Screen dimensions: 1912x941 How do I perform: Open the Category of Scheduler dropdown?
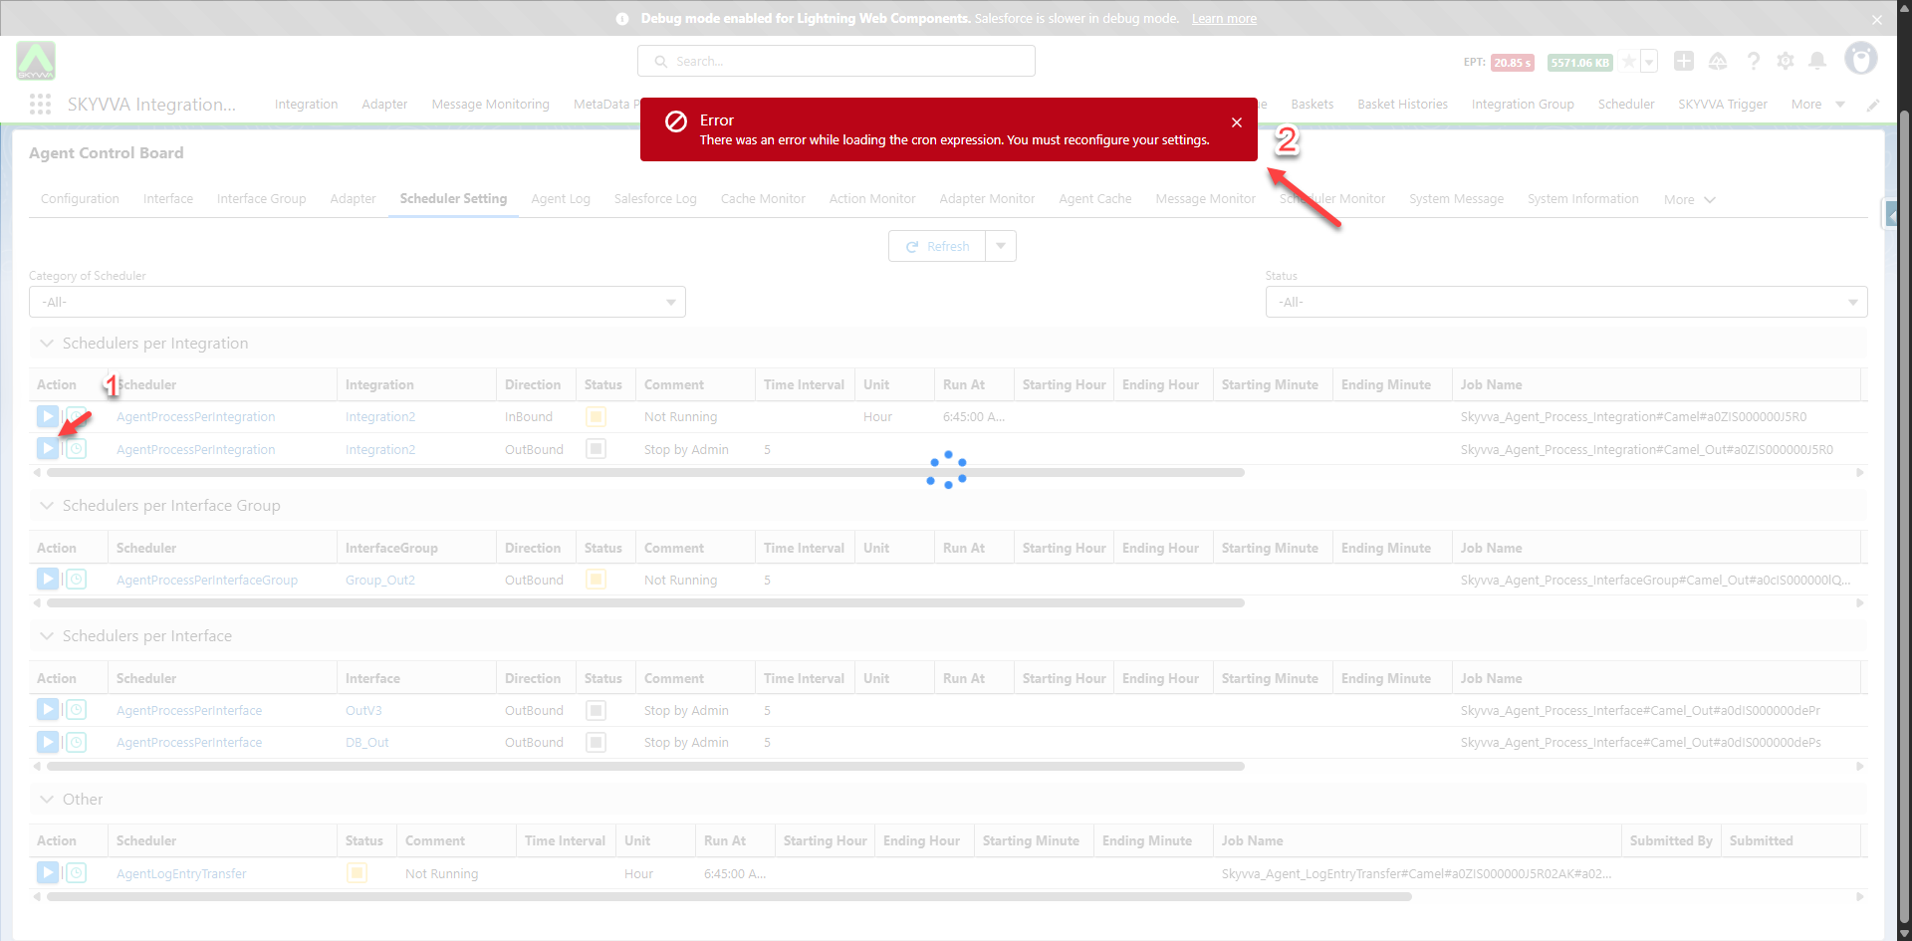[357, 302]
